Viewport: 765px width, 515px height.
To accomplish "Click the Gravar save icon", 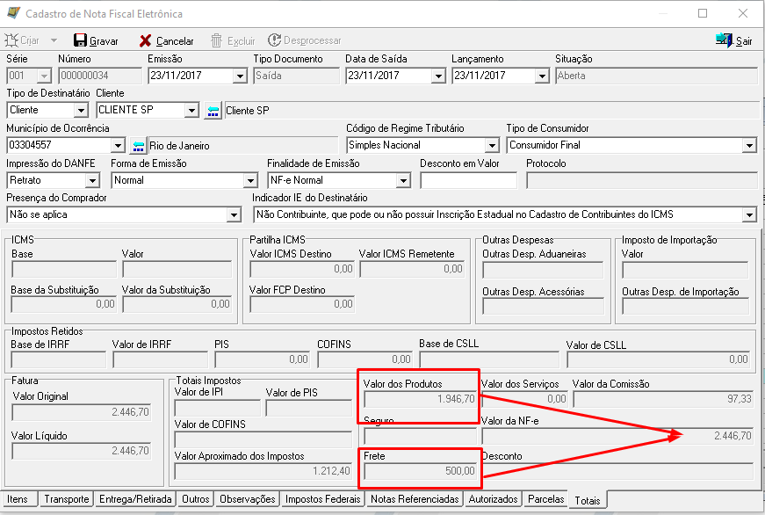I will pyautogui.click(x=80, y=40).
